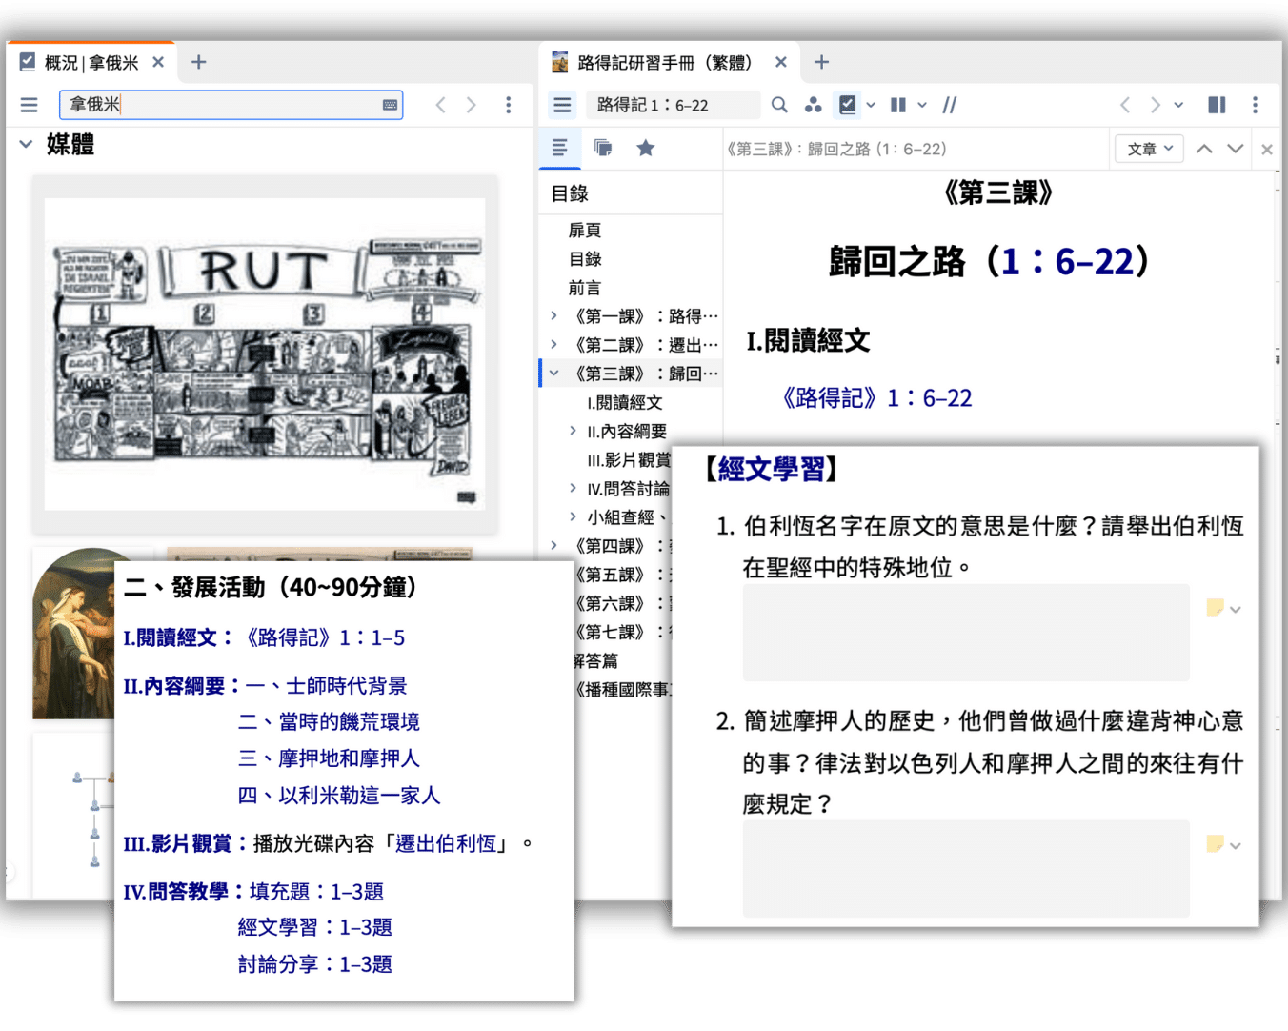
Task: Go back in 拿俄米 panel history
Action: click(x=440, y=105)
